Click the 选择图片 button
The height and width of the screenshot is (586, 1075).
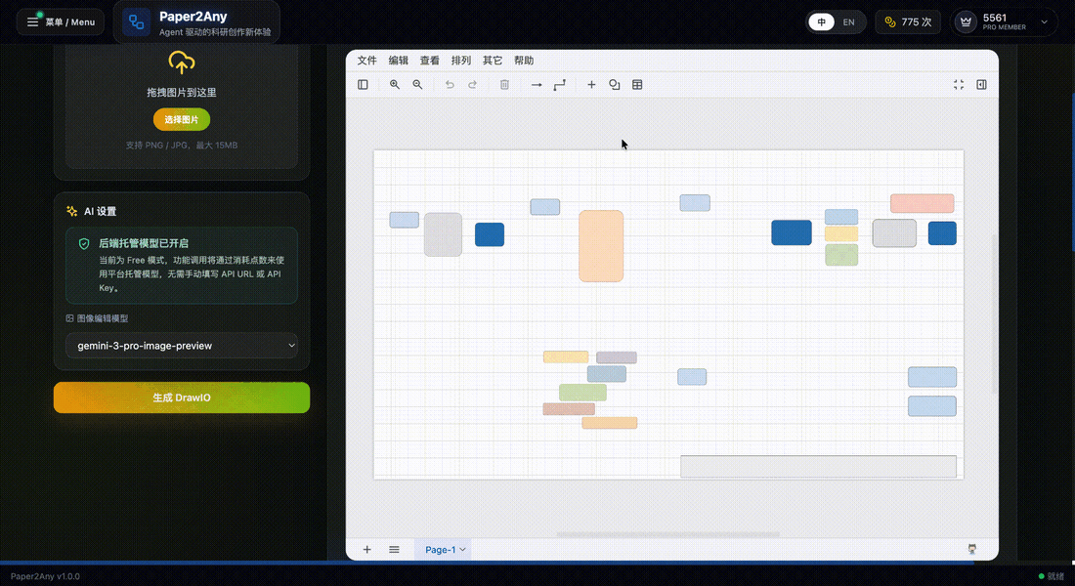[181, 119]
